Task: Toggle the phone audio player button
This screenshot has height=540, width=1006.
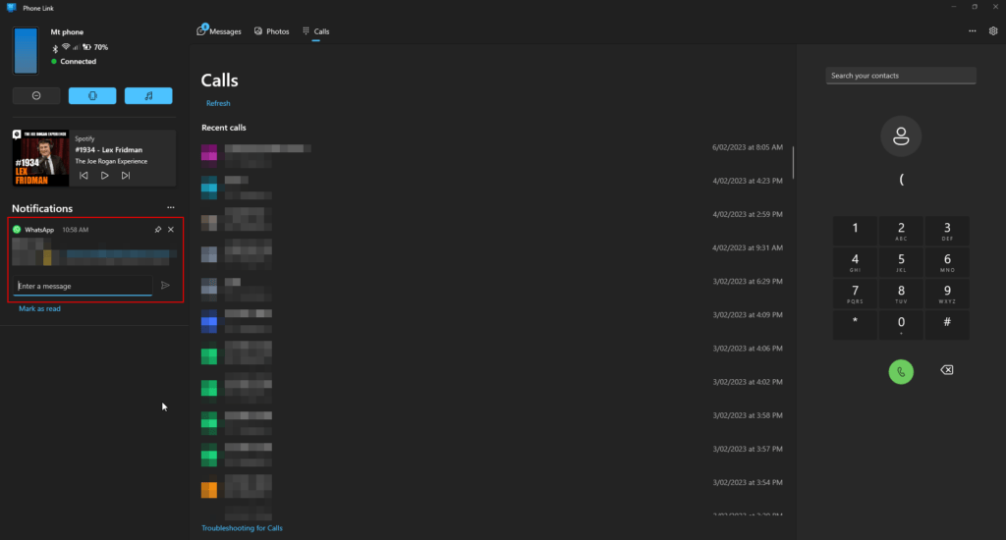Action: click(x=148, y=96)
